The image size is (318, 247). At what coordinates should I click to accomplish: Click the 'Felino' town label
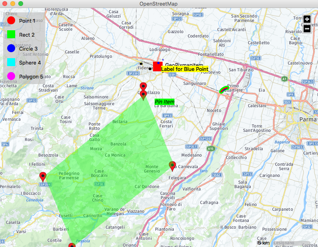pos(251,204)
